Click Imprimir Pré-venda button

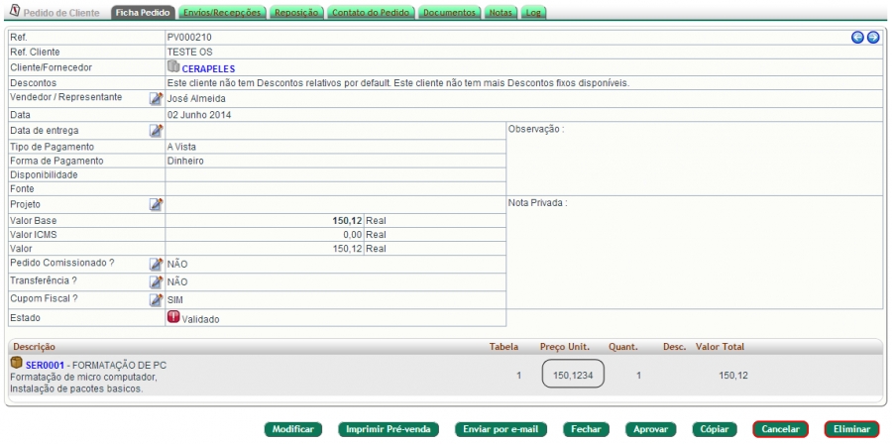pos(389,428)
